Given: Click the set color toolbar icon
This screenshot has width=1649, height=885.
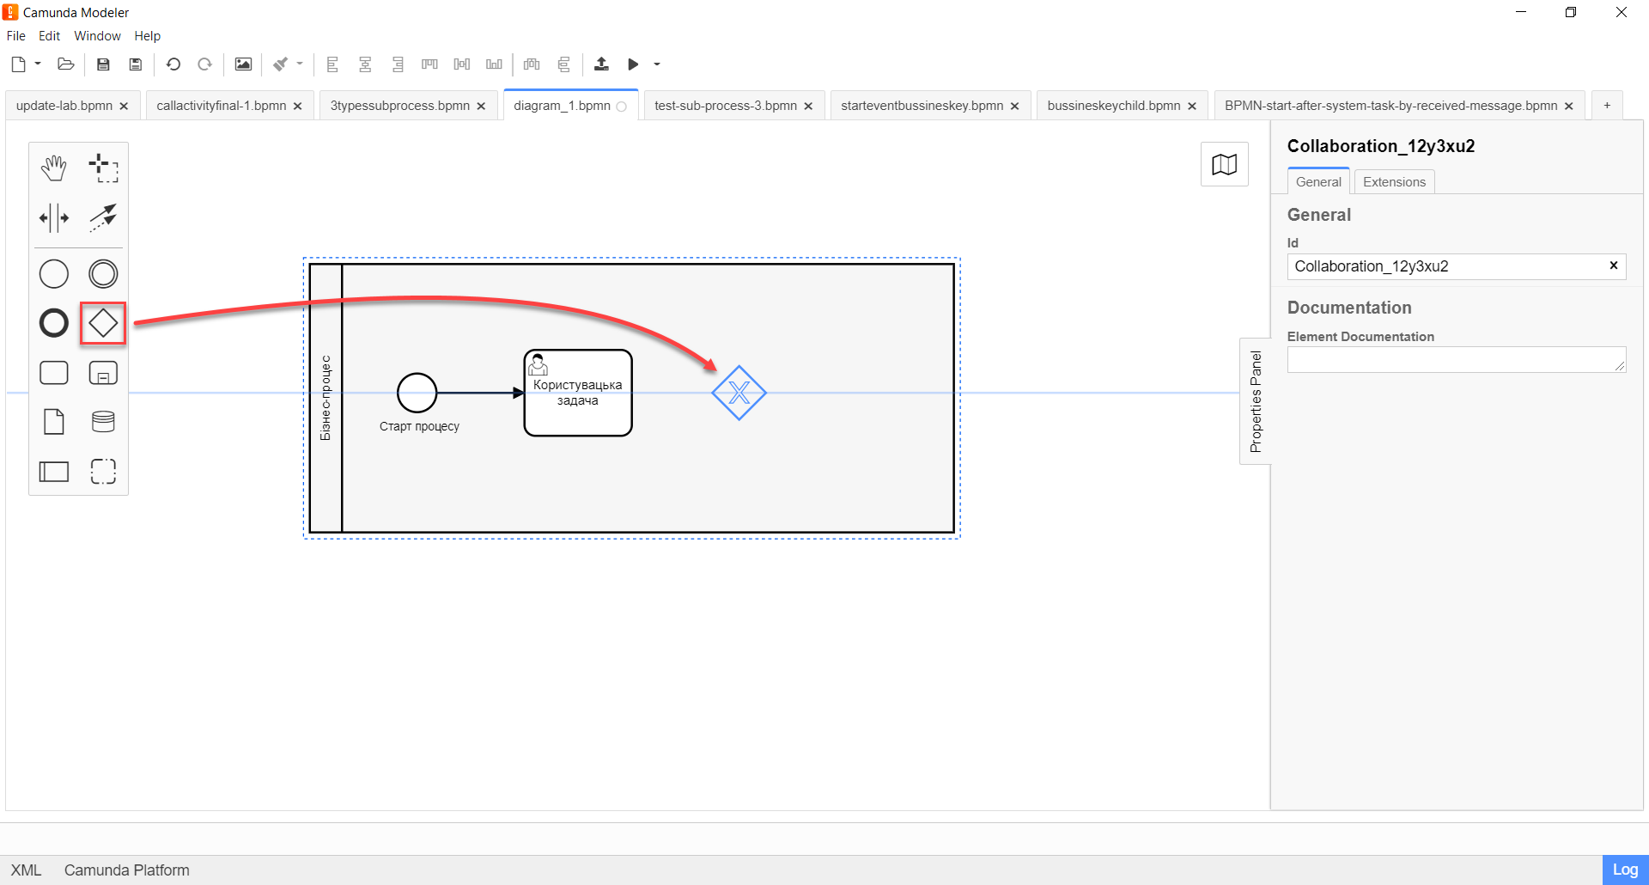Looking at the screenshot, I should click(x=281, y=64).
